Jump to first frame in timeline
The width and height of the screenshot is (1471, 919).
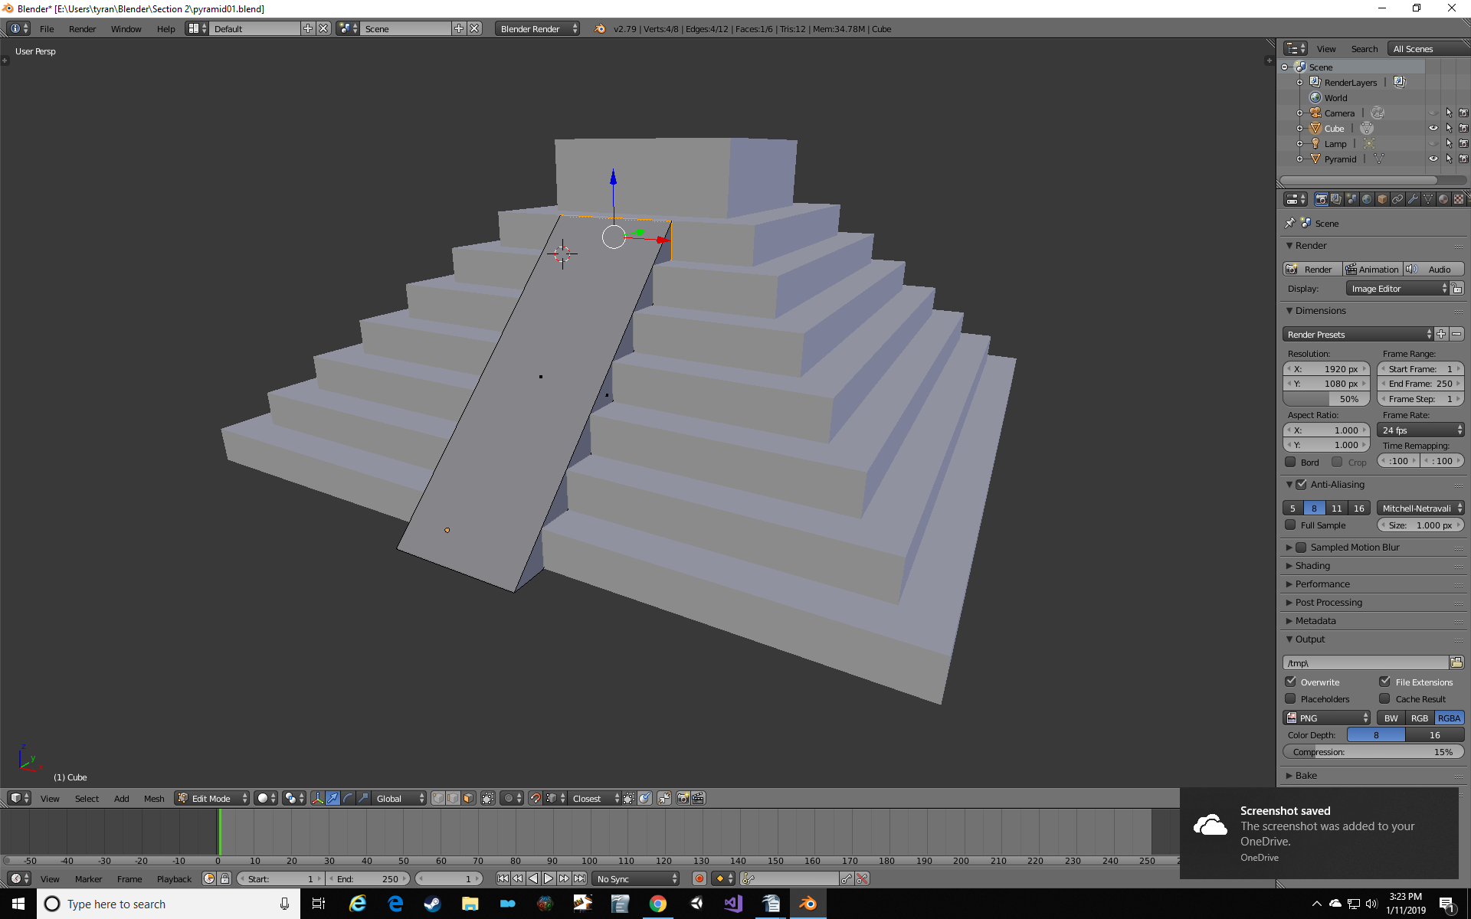click(503, 878)
